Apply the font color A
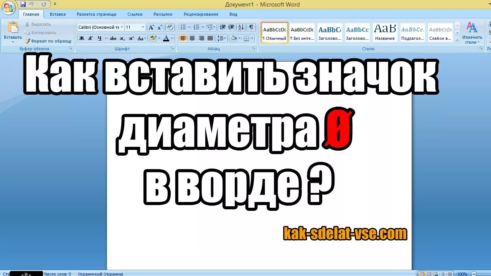 click(x=166, y=38)
